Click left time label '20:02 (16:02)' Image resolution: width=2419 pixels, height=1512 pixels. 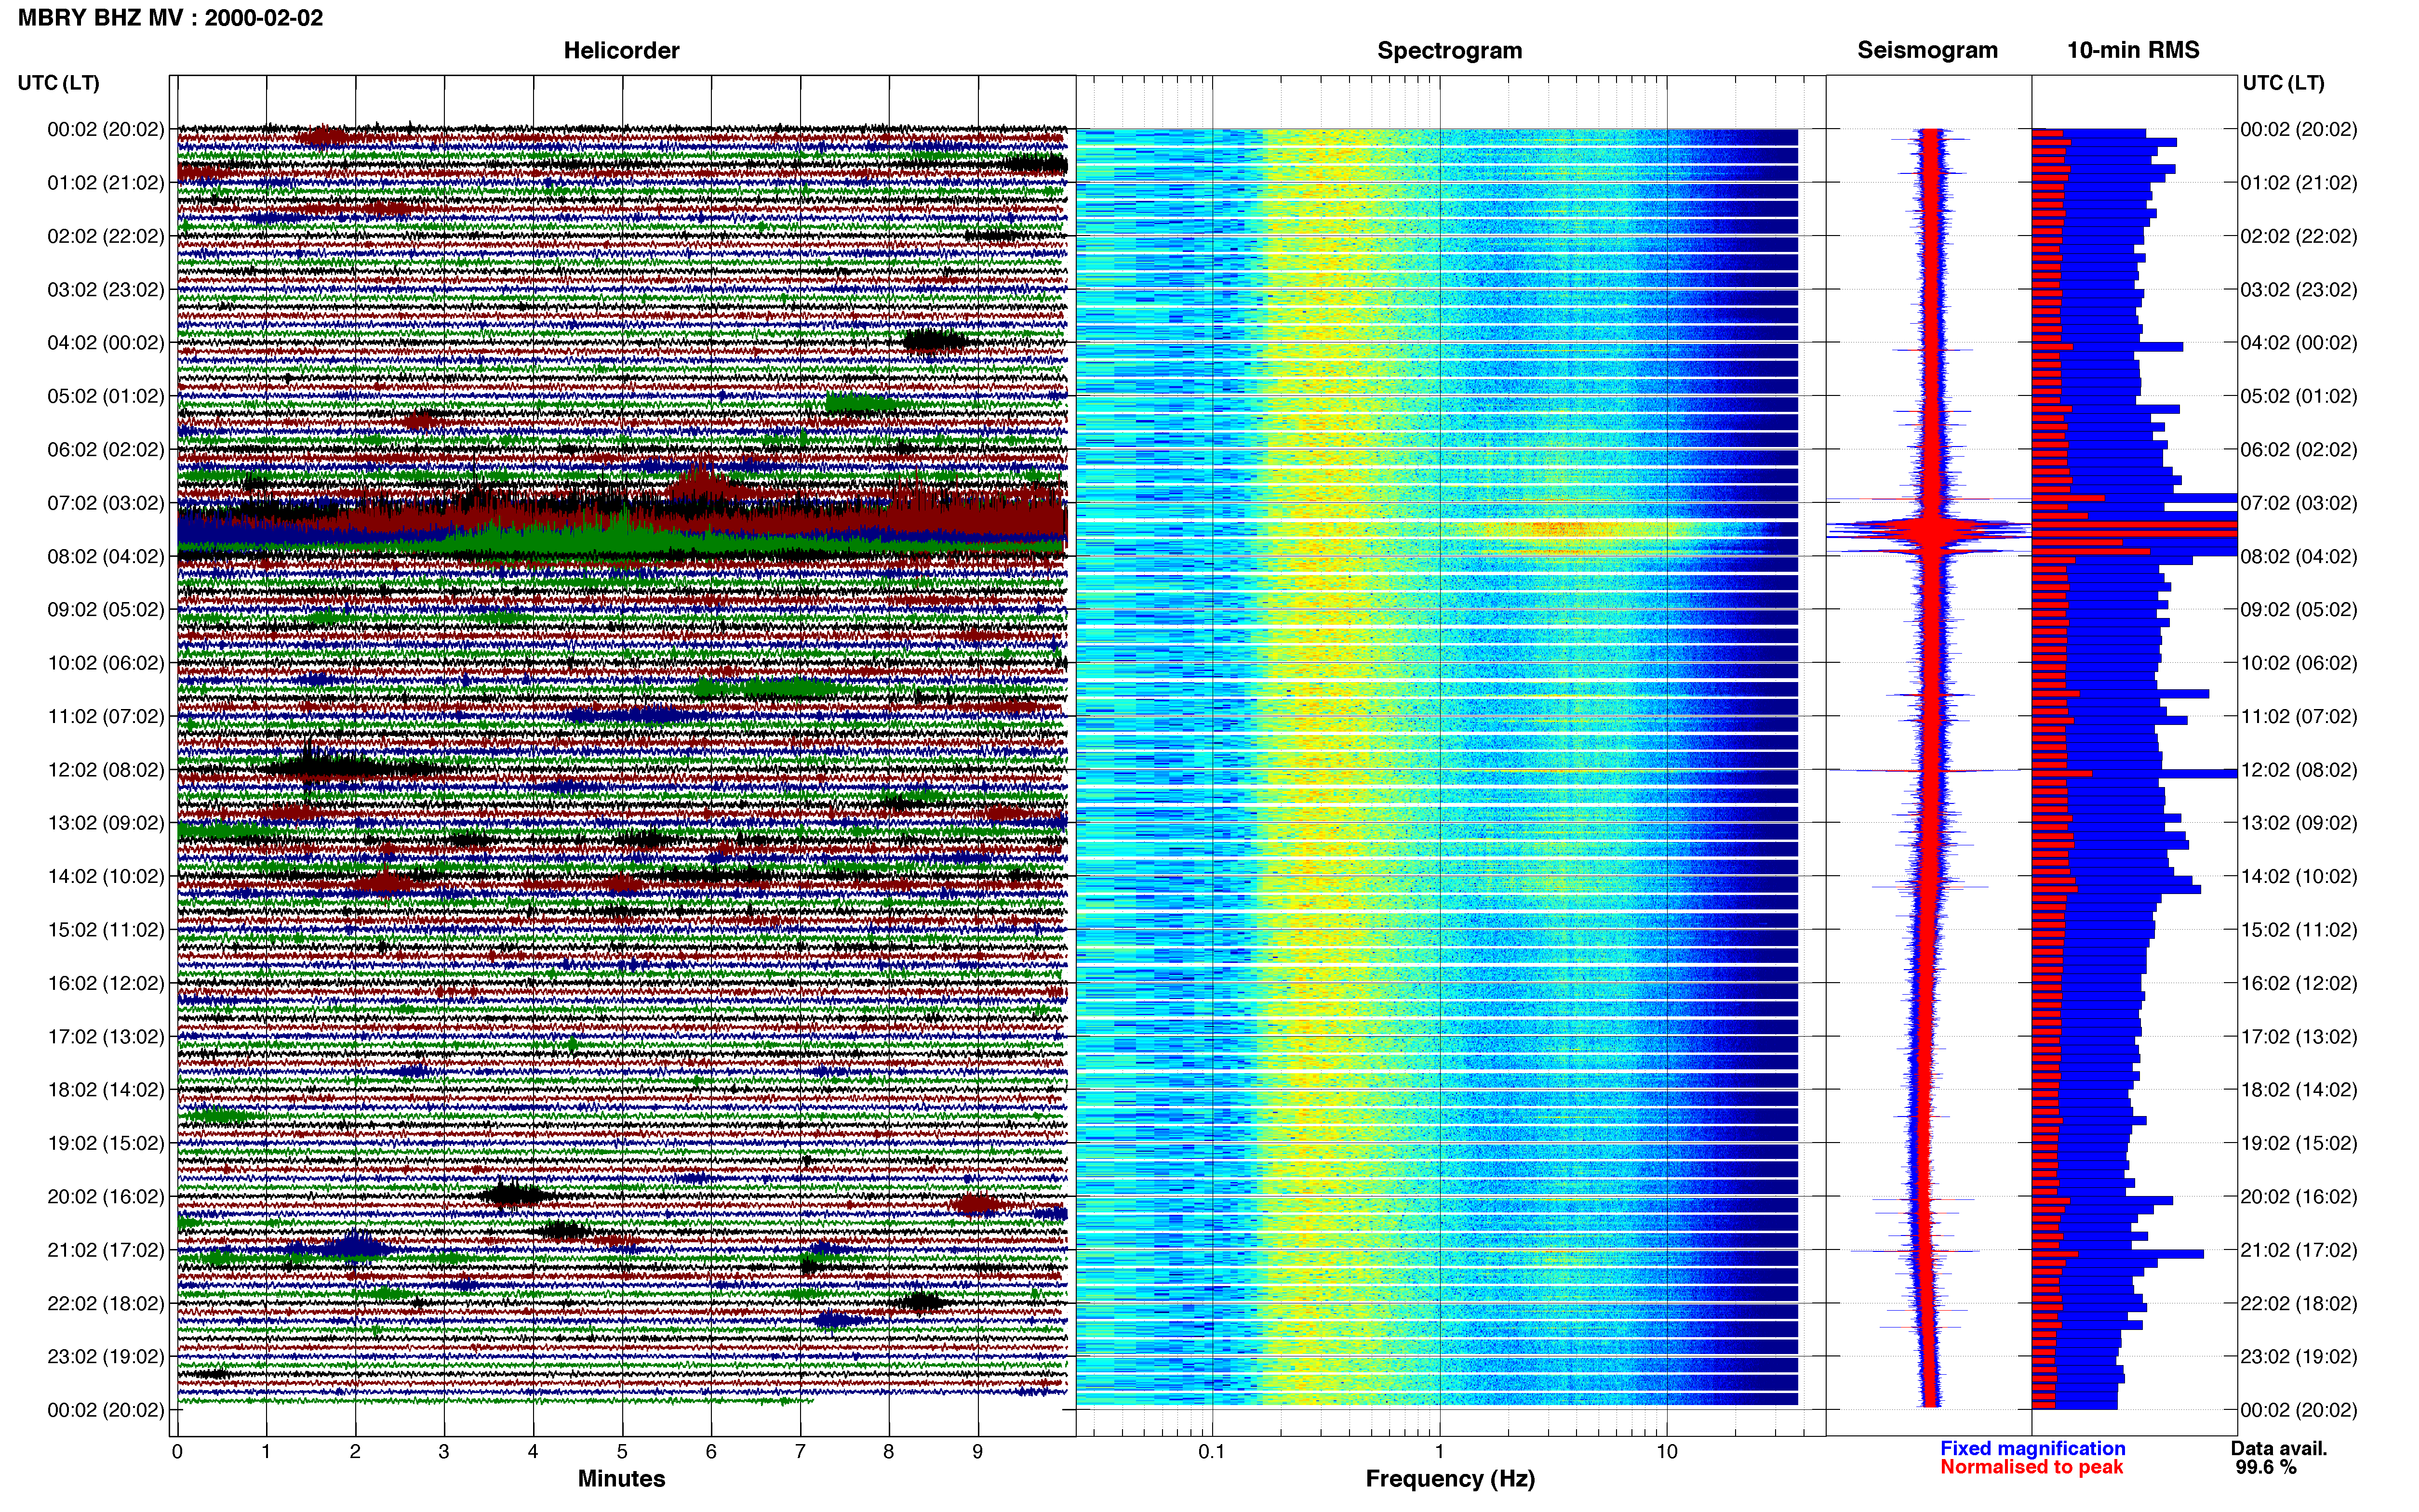pos(105,1196)
